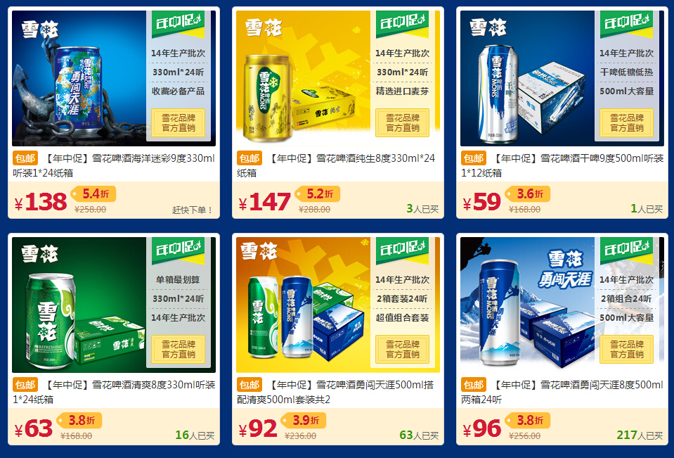Click the 雪花啤酒海洋迷彩9度330ml title link
Screen dimensions: 674x458
(114, 166)
